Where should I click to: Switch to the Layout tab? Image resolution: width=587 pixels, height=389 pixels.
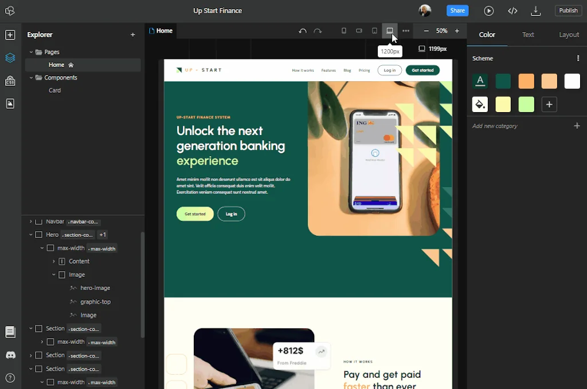point(569,35)
